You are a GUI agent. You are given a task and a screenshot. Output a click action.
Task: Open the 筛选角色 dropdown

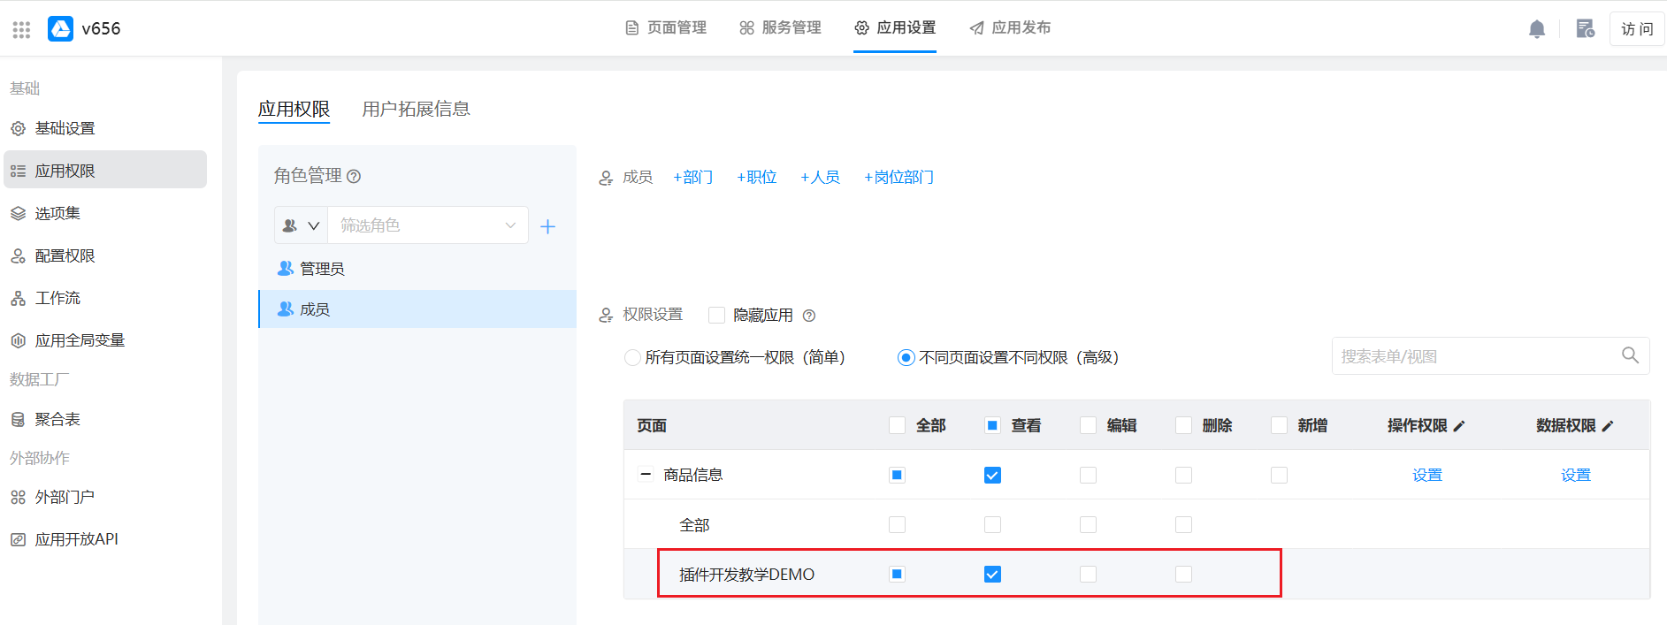427,225
